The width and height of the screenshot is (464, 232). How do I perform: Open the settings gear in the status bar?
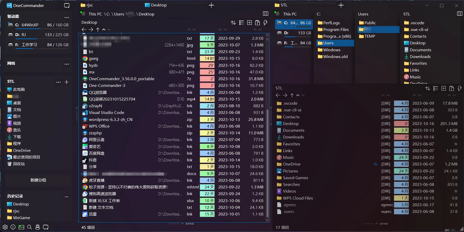[5, 227]
